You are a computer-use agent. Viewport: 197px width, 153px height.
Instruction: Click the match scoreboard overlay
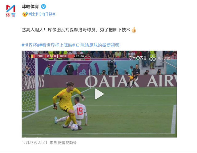[x=56, y=56]
